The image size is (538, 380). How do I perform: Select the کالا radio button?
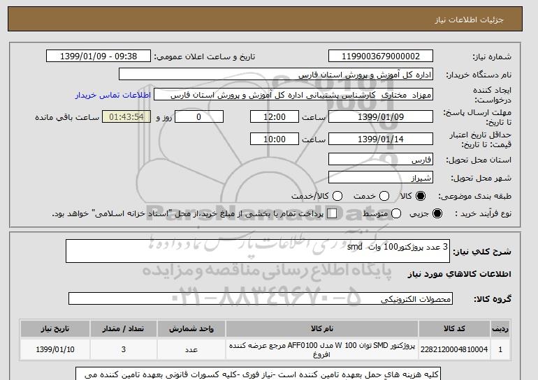click(x=421, y=196)
